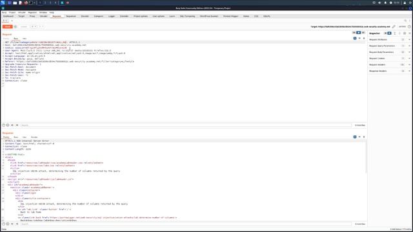This screenshot has height=232, width=413.
Task: Open the Window menu
Action: pyautogui.click(x=43, y=12)
